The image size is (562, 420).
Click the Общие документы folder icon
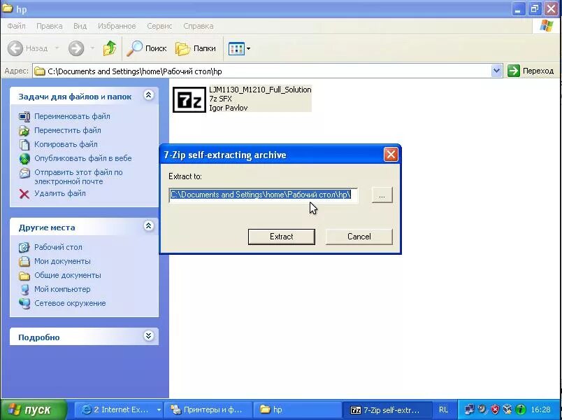(24, 276)
